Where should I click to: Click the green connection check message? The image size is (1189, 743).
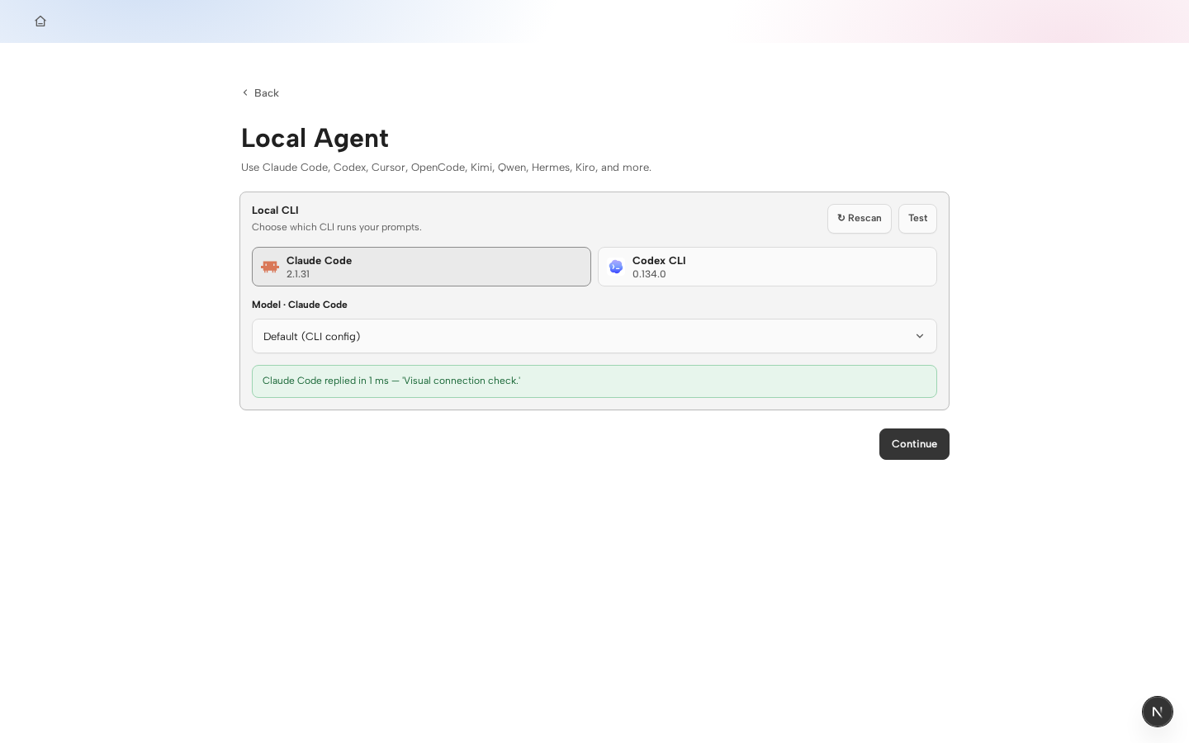coord(594,381)
